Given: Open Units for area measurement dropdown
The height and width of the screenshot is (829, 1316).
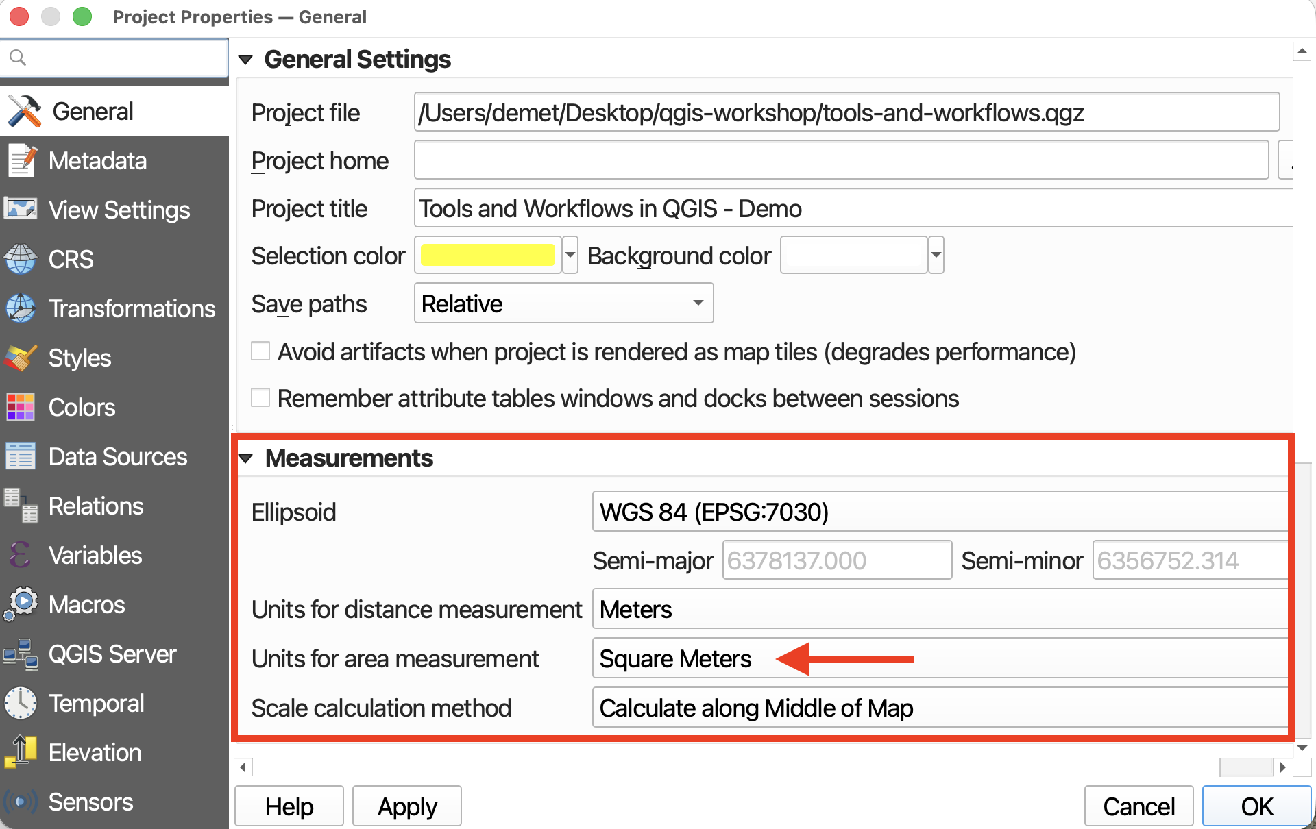Looking at the screenshot, I should coord(940,658).
